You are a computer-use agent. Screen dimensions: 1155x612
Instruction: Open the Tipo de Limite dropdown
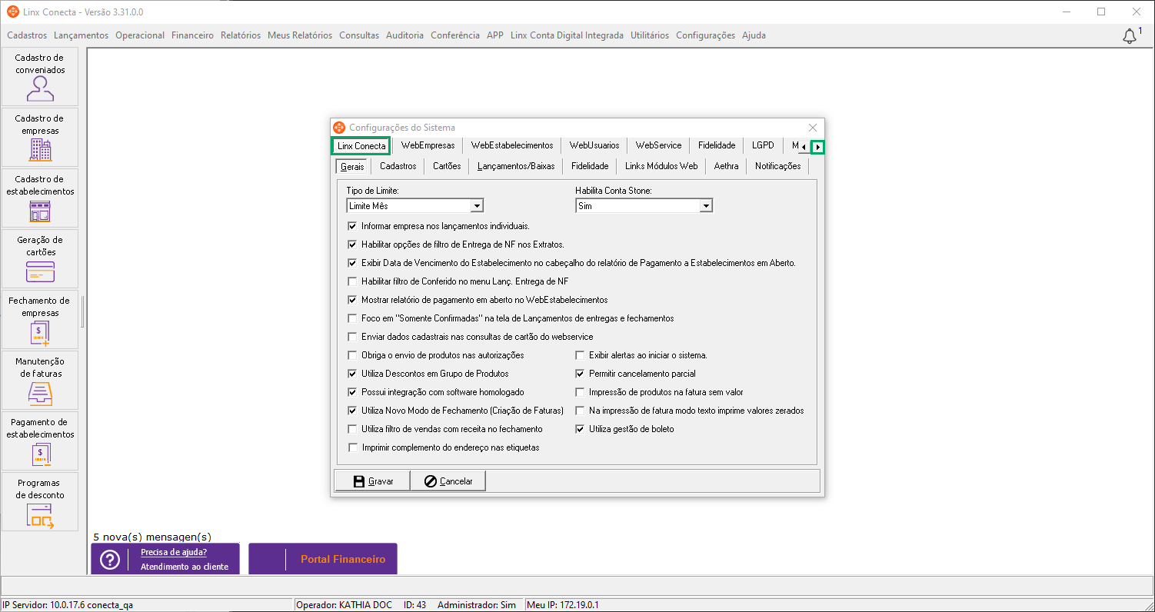point(477,206)
